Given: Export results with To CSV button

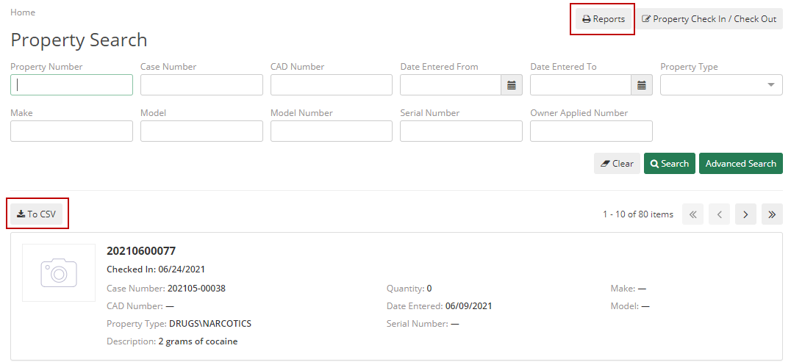Looking at the screenshot, I should point(36,214).
